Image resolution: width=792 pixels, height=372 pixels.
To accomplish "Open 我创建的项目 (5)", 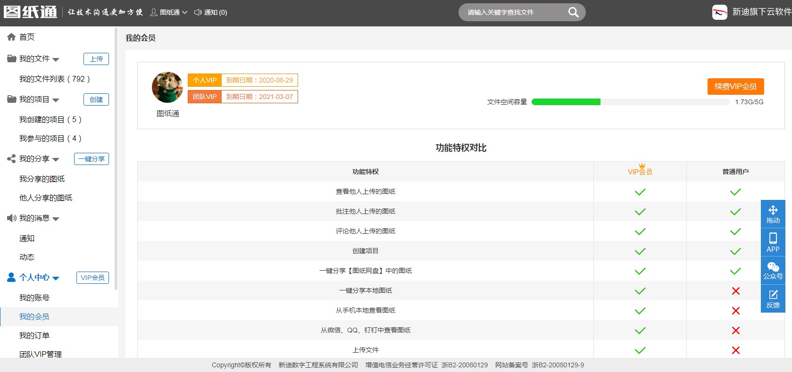I will (x=50, y=119).
